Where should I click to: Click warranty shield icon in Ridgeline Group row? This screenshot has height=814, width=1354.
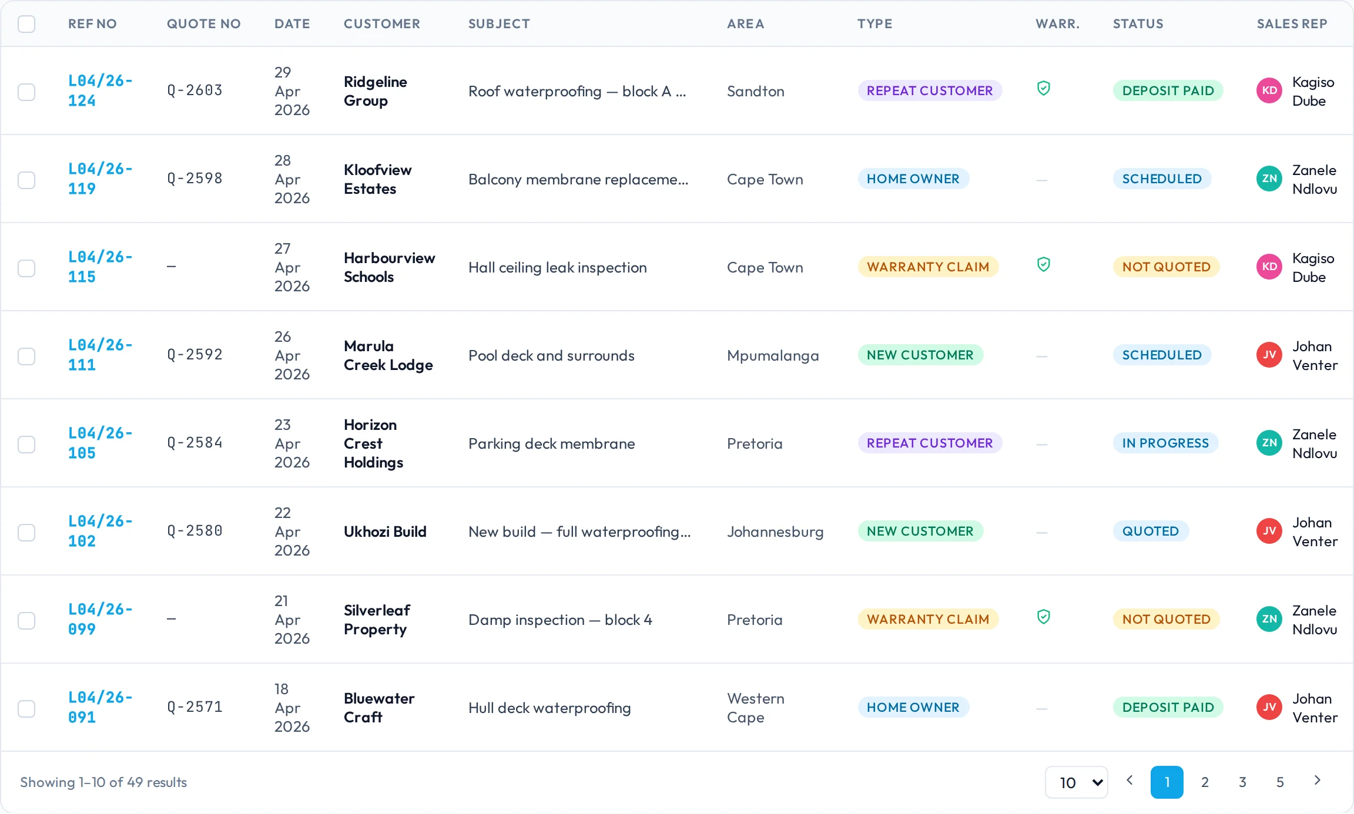(1043, 89)
